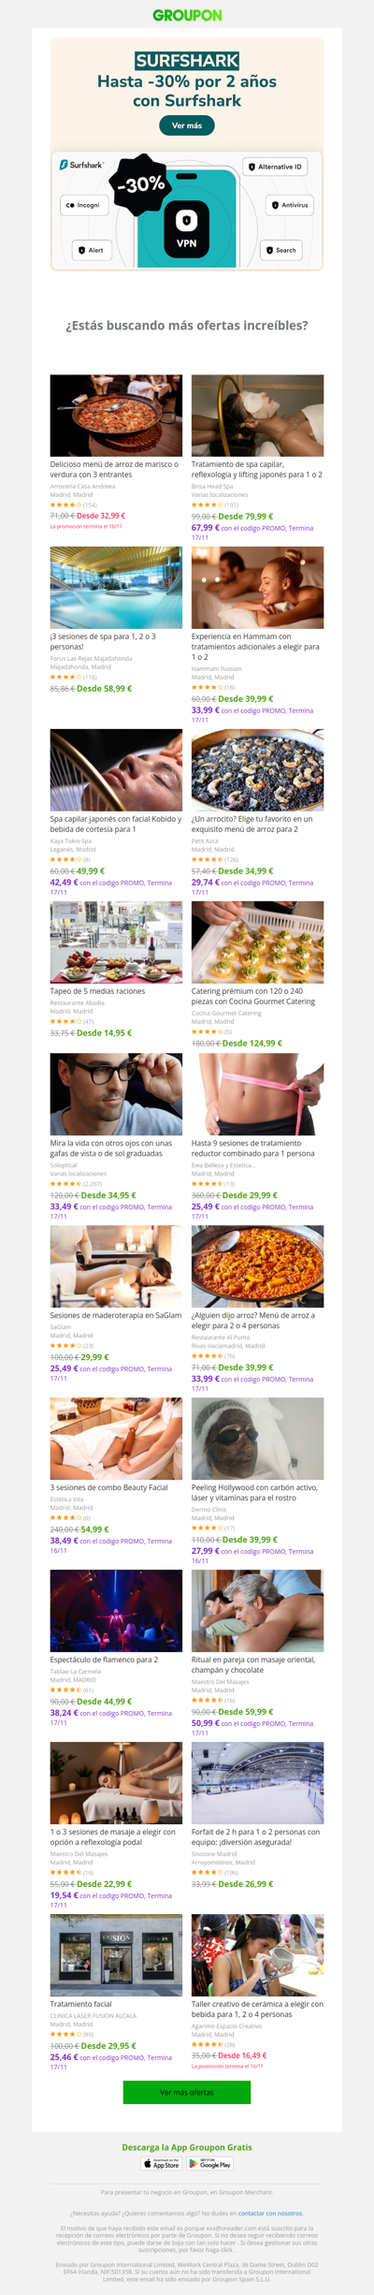Click the Incogni badge in banner

83,205
